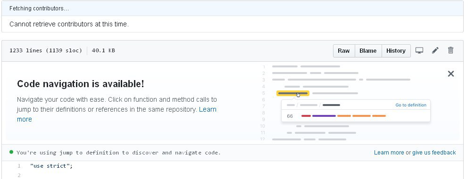
Task: Dismiss the code navigation banner X
Action: pos(451,73)
